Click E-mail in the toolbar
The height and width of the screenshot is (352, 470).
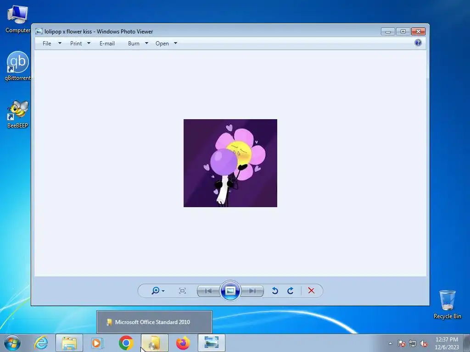107,44
